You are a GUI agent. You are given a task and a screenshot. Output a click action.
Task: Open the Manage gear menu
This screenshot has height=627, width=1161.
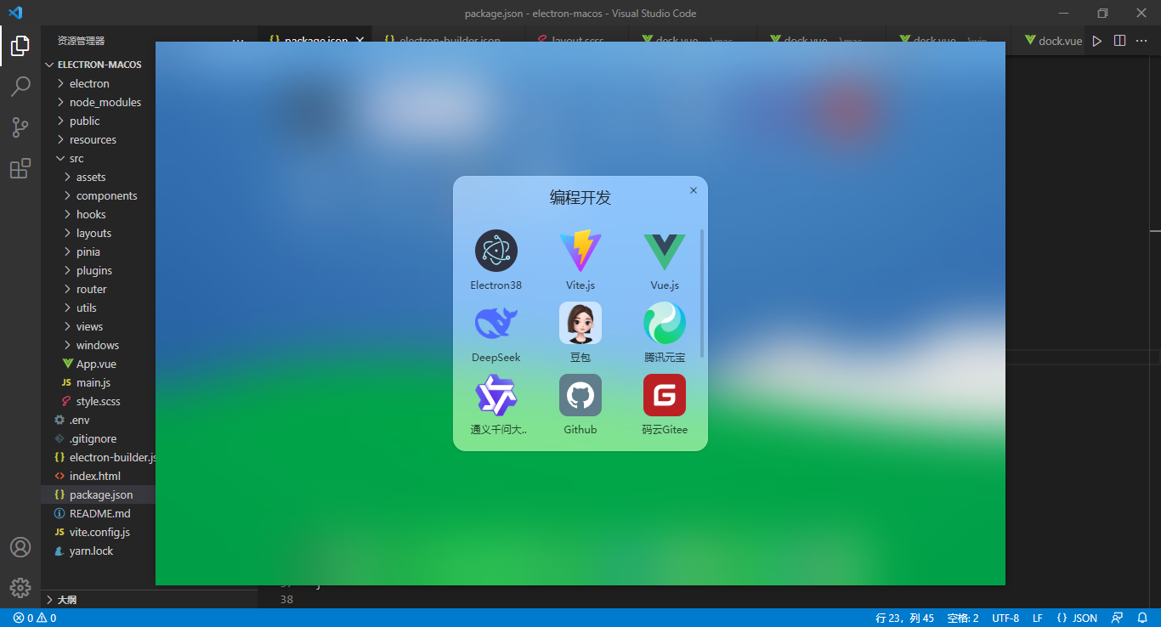click(20, 588)
